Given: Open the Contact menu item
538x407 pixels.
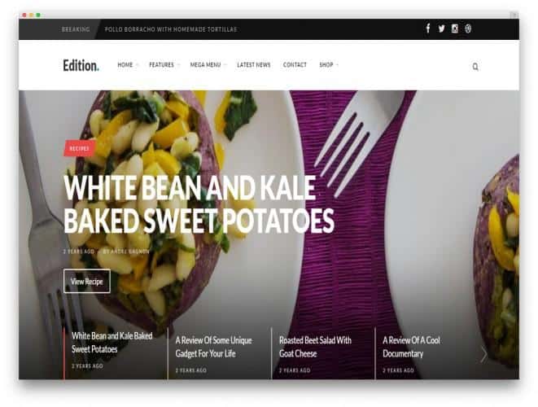Looking at the screenshot, I should (295, 65).
